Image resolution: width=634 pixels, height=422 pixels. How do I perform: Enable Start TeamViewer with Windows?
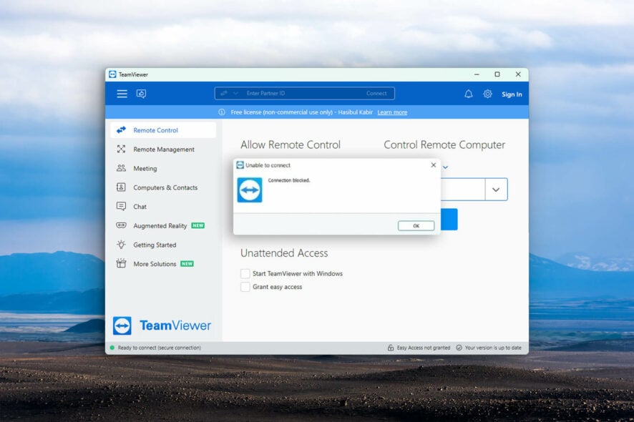[x=245, y=274]
